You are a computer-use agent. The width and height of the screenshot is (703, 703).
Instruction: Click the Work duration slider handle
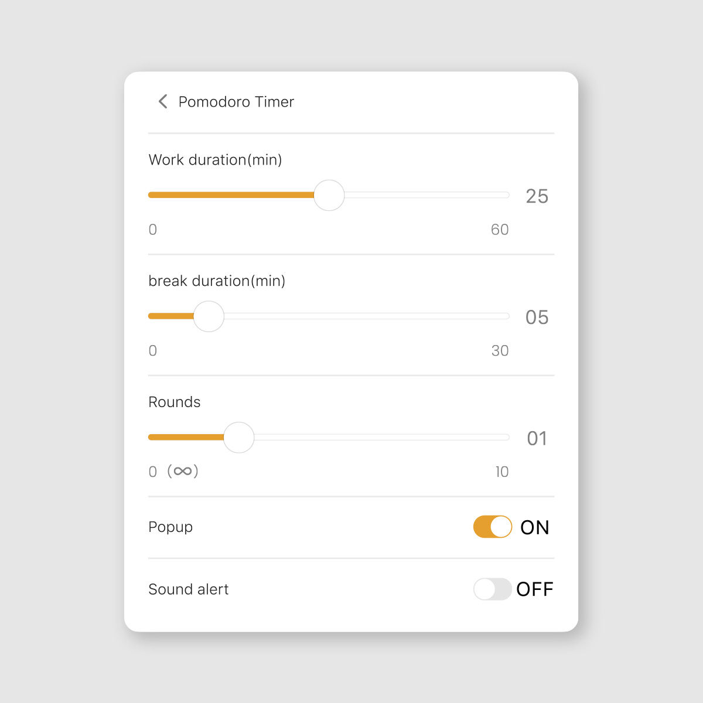coord(329,194)
